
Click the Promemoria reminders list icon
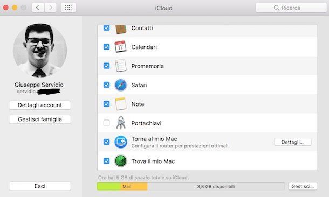coord(121,66)
